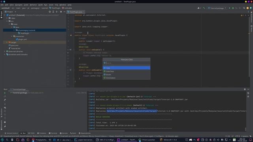Expand External Libraries node
Image resolution: width=253 pixels, height=142 pixels.
pos(4,51)
